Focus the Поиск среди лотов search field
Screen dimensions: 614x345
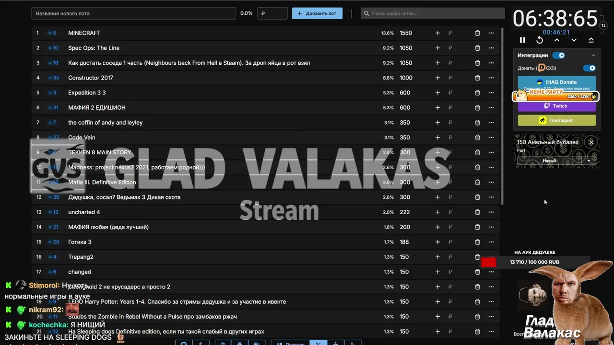pos(433,13)
